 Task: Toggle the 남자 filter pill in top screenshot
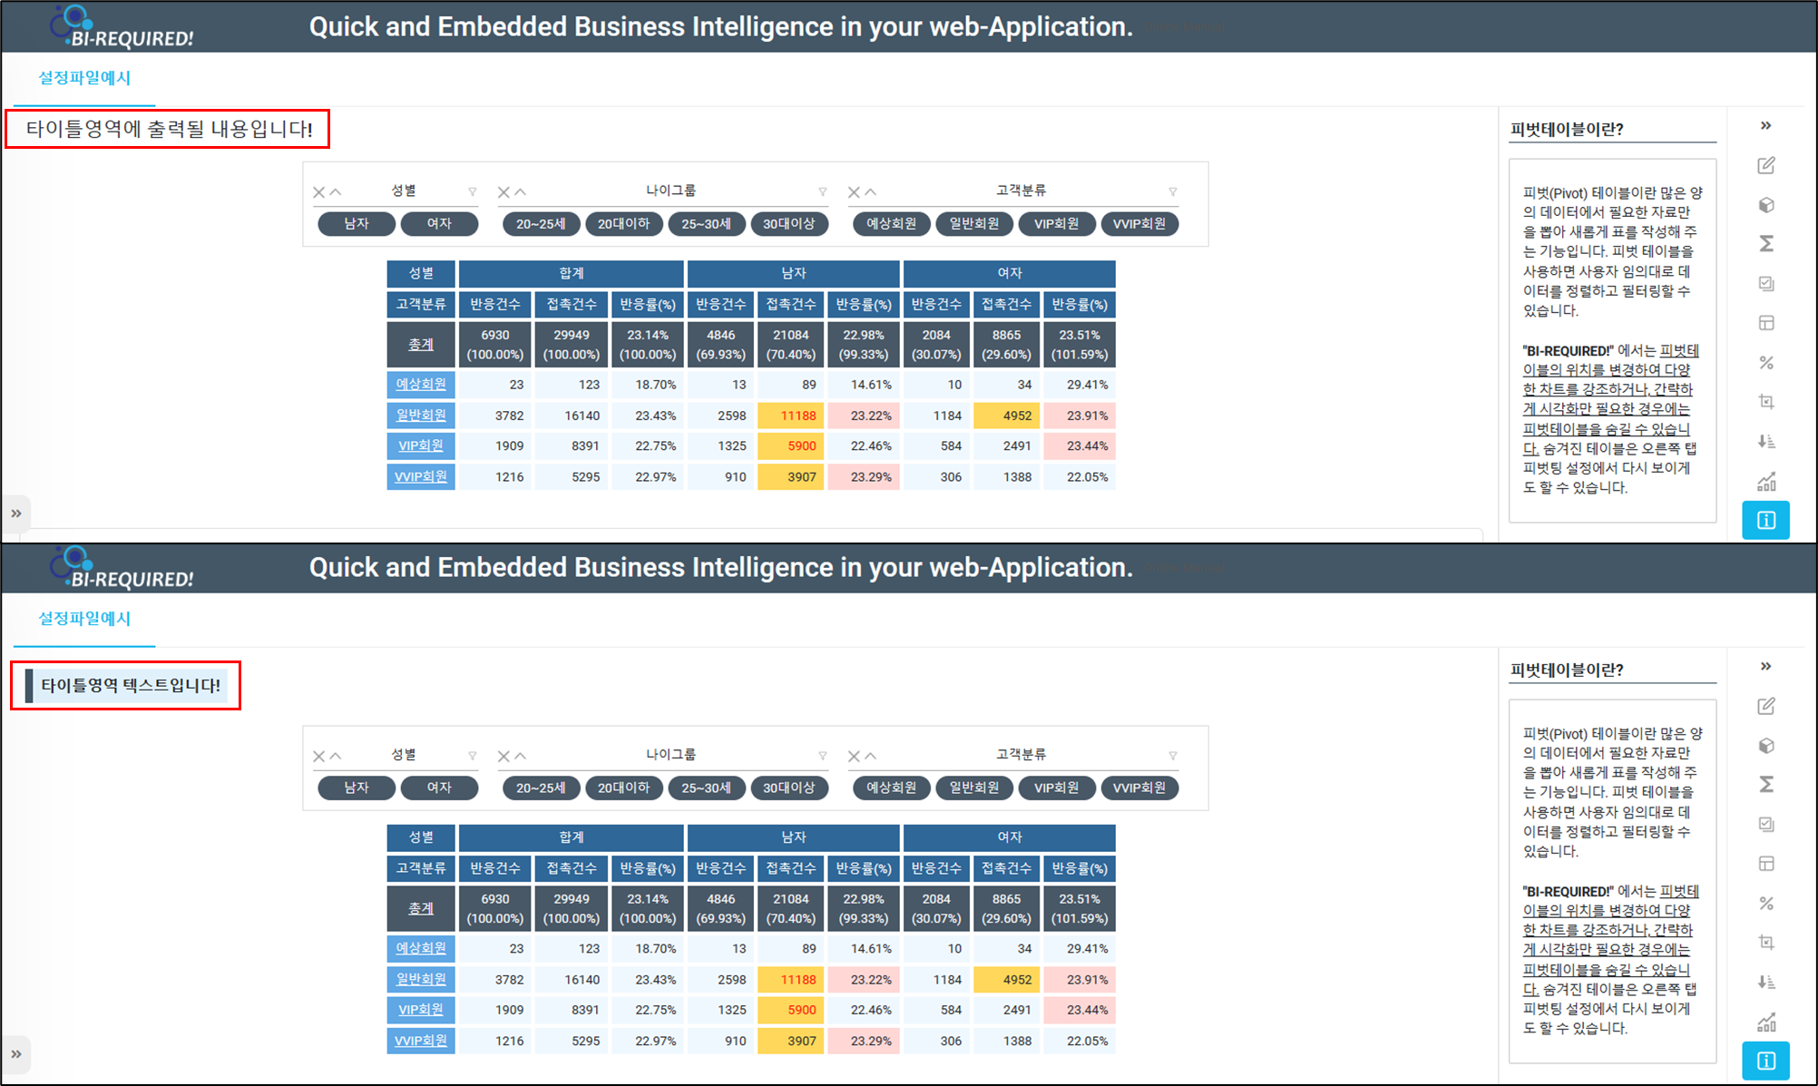coord(357,223)
